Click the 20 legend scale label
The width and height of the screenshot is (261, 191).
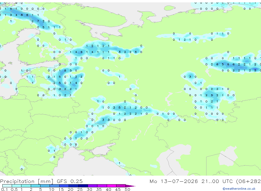pos(70,189)
